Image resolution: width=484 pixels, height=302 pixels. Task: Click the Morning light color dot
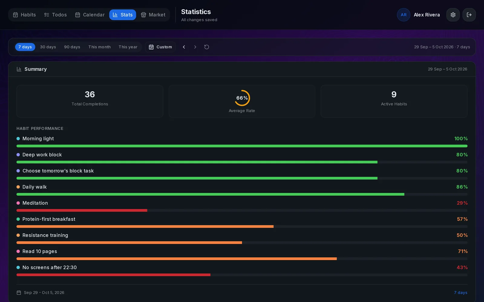[x=18, y=139]
